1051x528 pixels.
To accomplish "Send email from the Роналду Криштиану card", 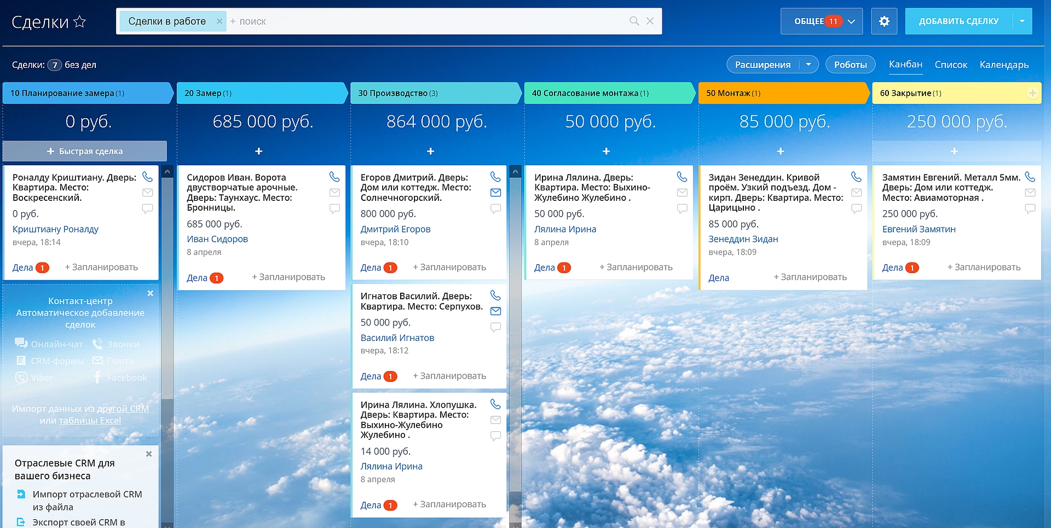I will pos(147,193).
